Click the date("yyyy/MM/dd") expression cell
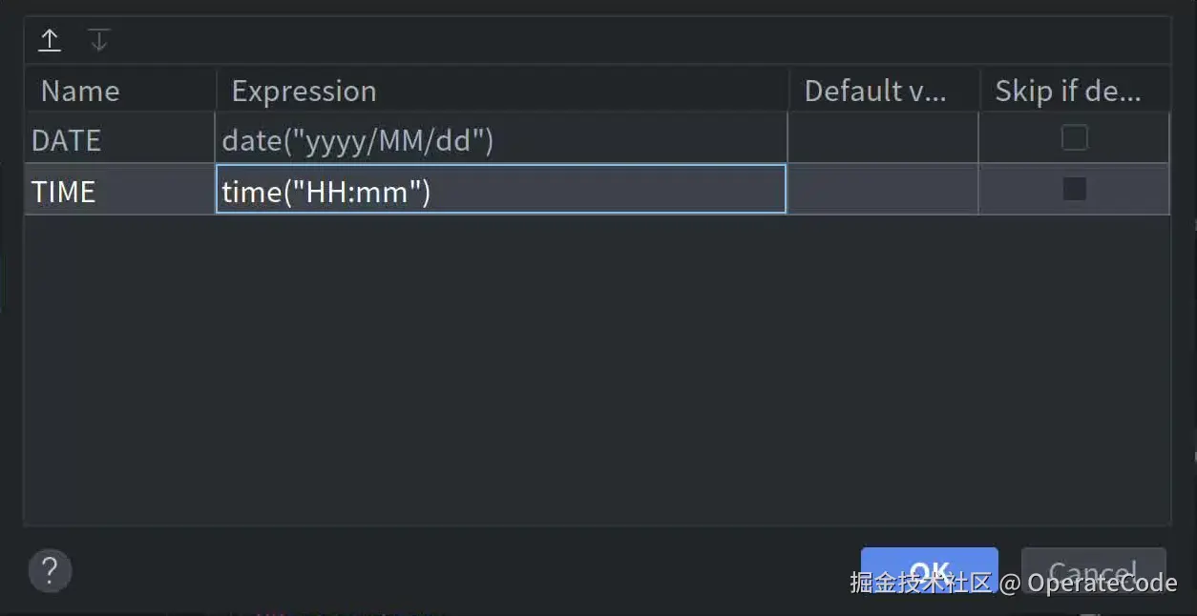The width and height of the screenshot is (1197, 616). click(358, 140)
